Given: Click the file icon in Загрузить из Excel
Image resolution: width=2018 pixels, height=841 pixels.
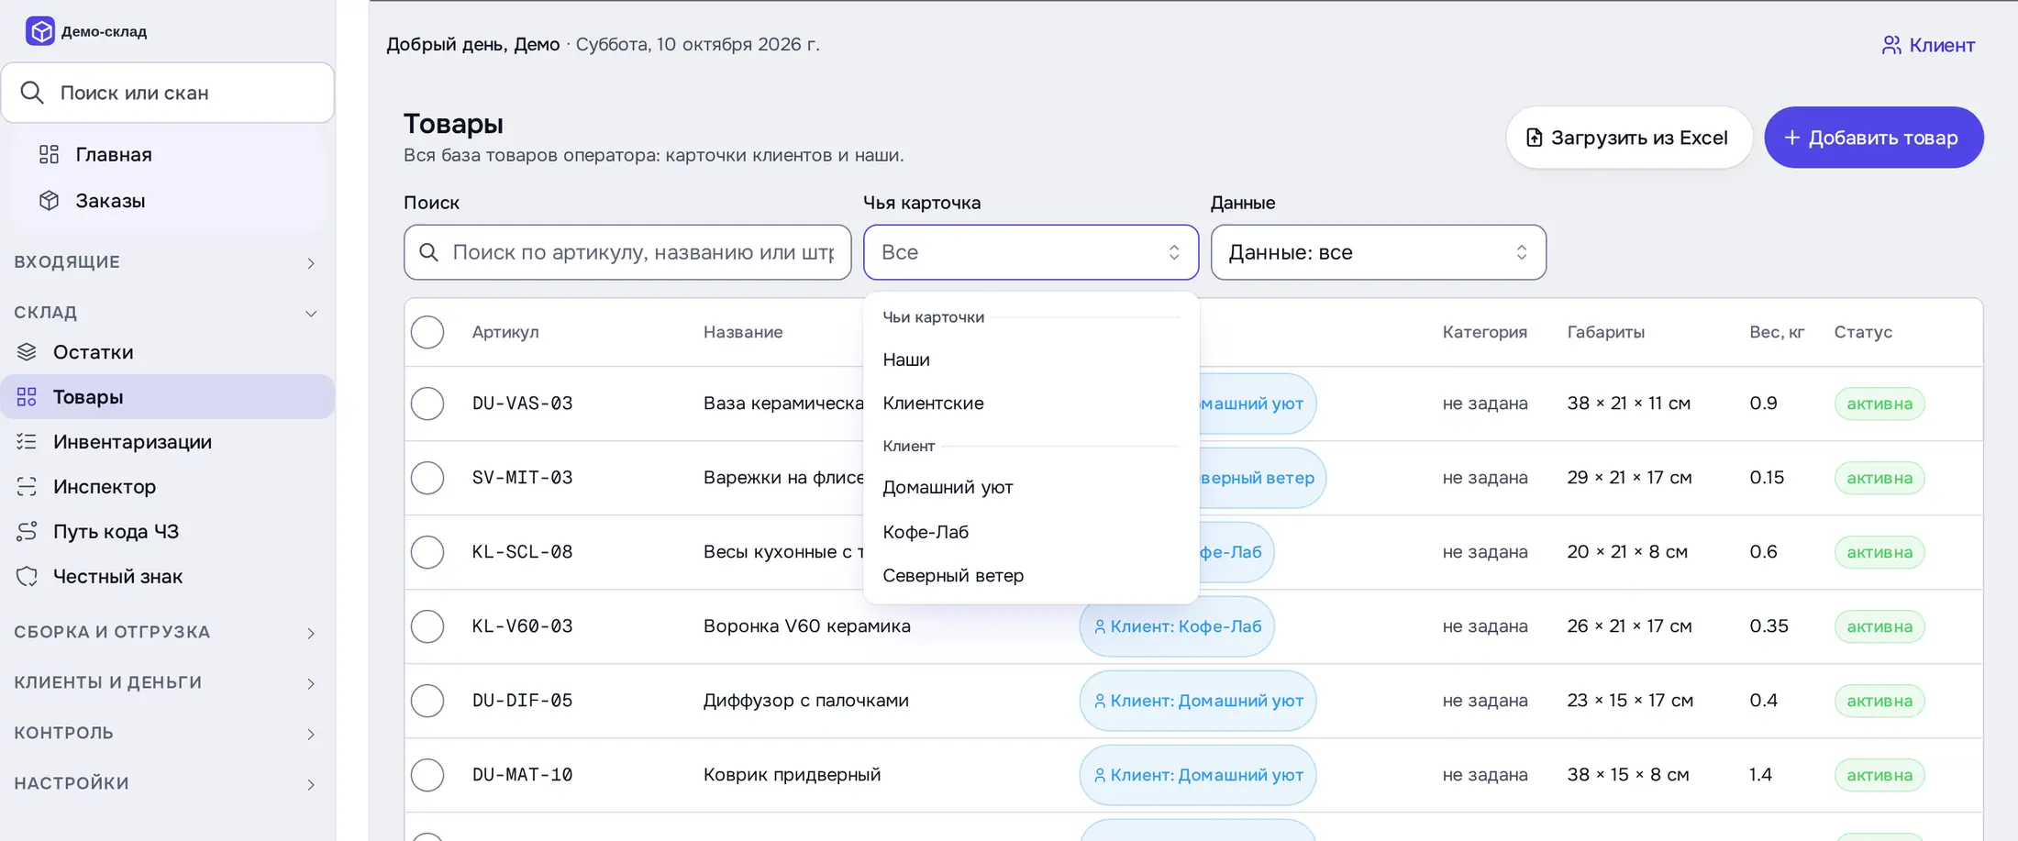Looking at the screenshot, I should coord(1534,138).
